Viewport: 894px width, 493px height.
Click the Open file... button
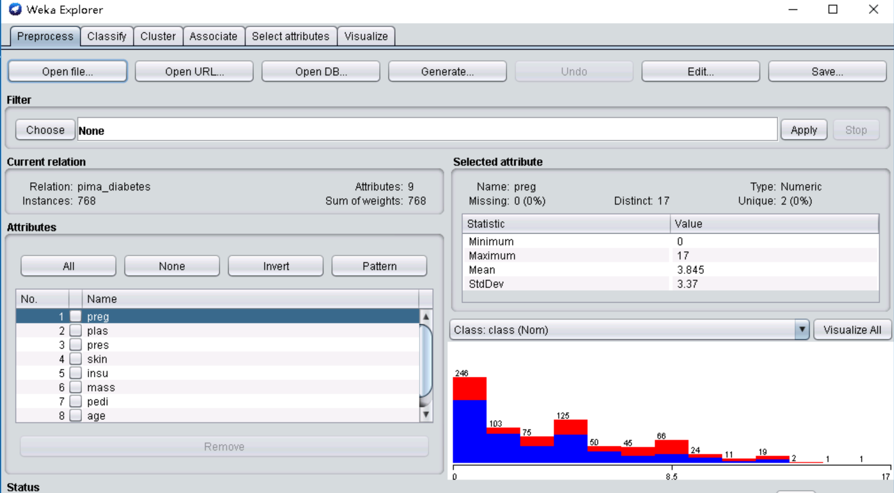click(67, 72)
